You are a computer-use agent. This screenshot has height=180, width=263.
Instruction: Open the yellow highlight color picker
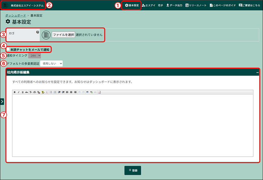pos(43,92)
